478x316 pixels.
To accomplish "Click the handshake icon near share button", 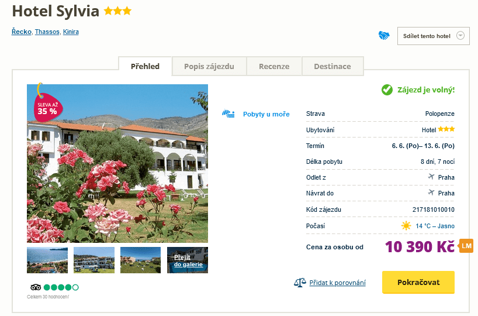I will (384, 36).
